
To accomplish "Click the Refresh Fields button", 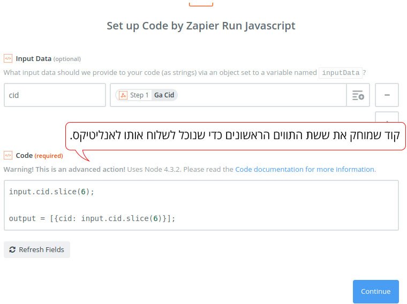I will pyautogui.click(x=37, y=249).
